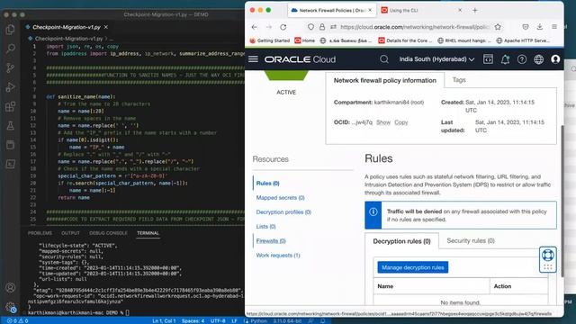Switch to TERMINAL panel tab
The height and width of the screenshot is (324, 576).
(148, 233)
